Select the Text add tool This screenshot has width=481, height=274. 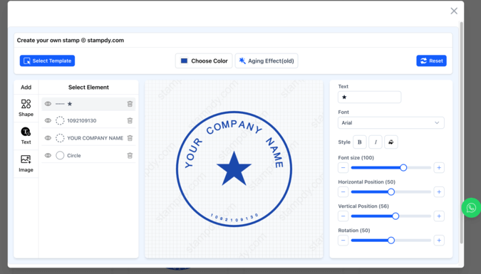pyautogui.click(x=26, y=136)
